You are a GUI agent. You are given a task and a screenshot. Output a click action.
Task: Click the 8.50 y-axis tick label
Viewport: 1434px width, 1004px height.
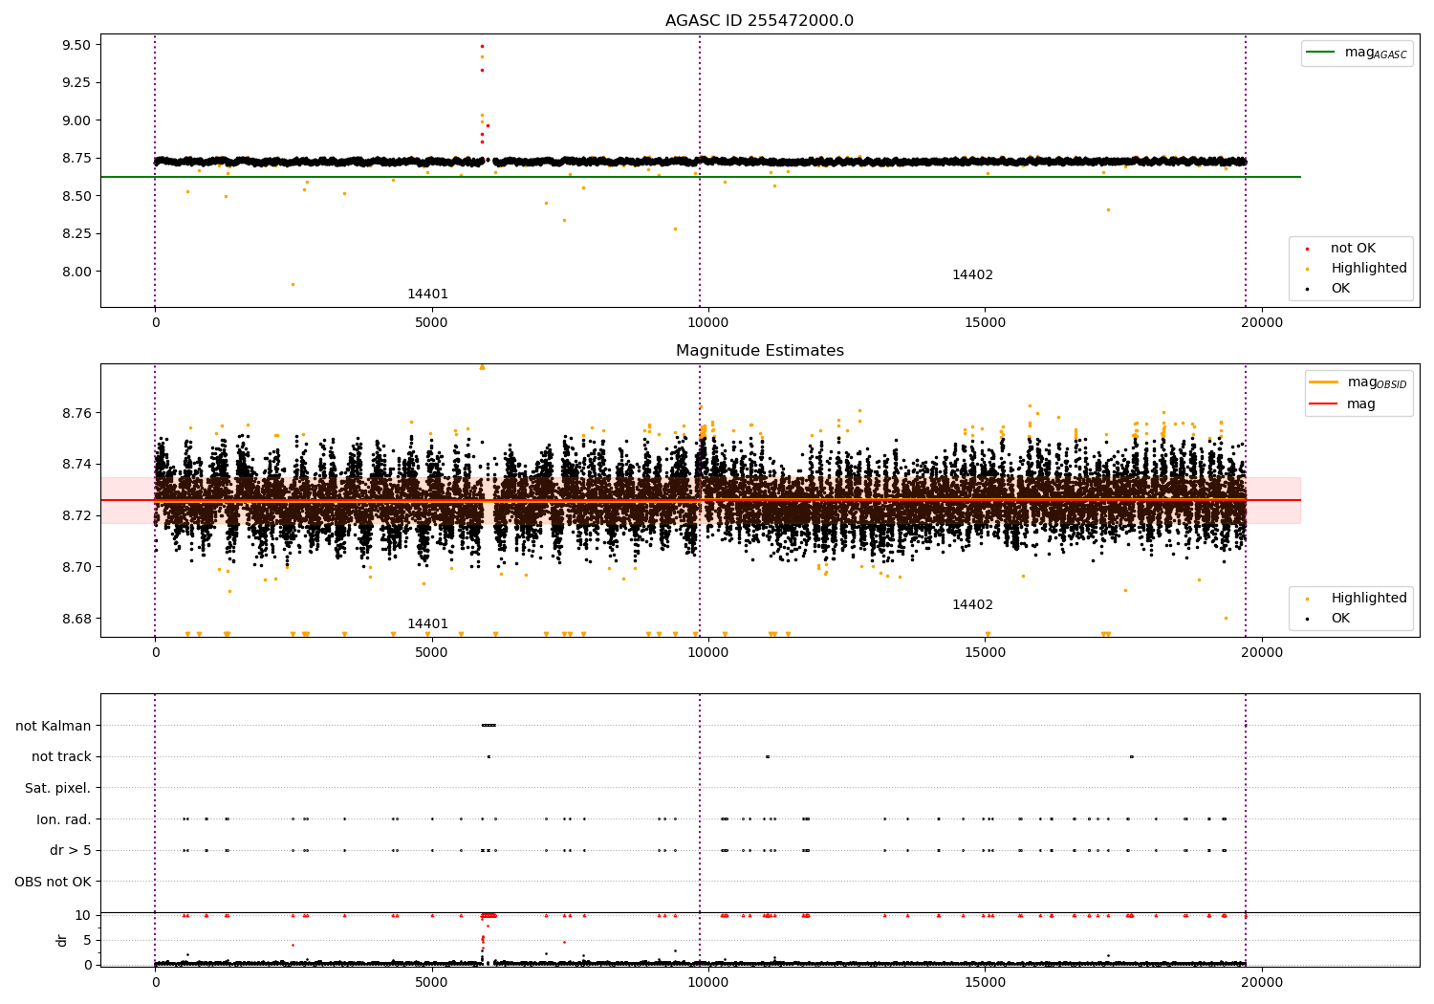tap(76, 196)
